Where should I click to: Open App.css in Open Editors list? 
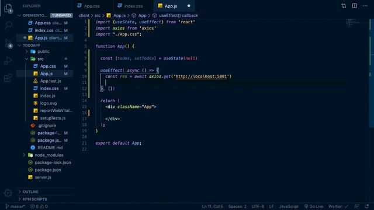coord(44,23)
